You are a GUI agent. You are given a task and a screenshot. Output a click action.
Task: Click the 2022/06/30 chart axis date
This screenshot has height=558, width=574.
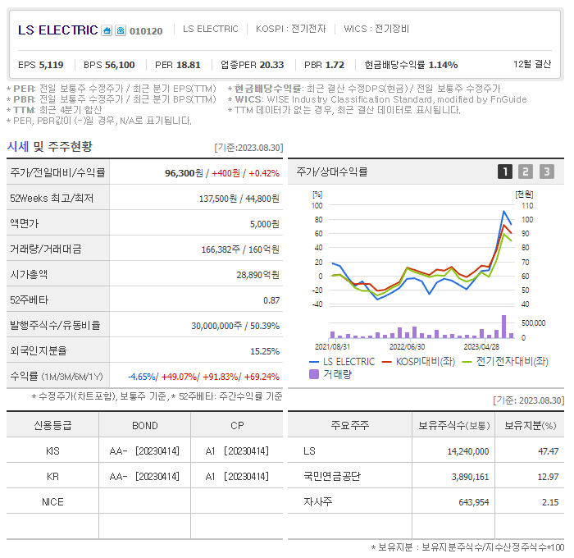tap(407, 346)
